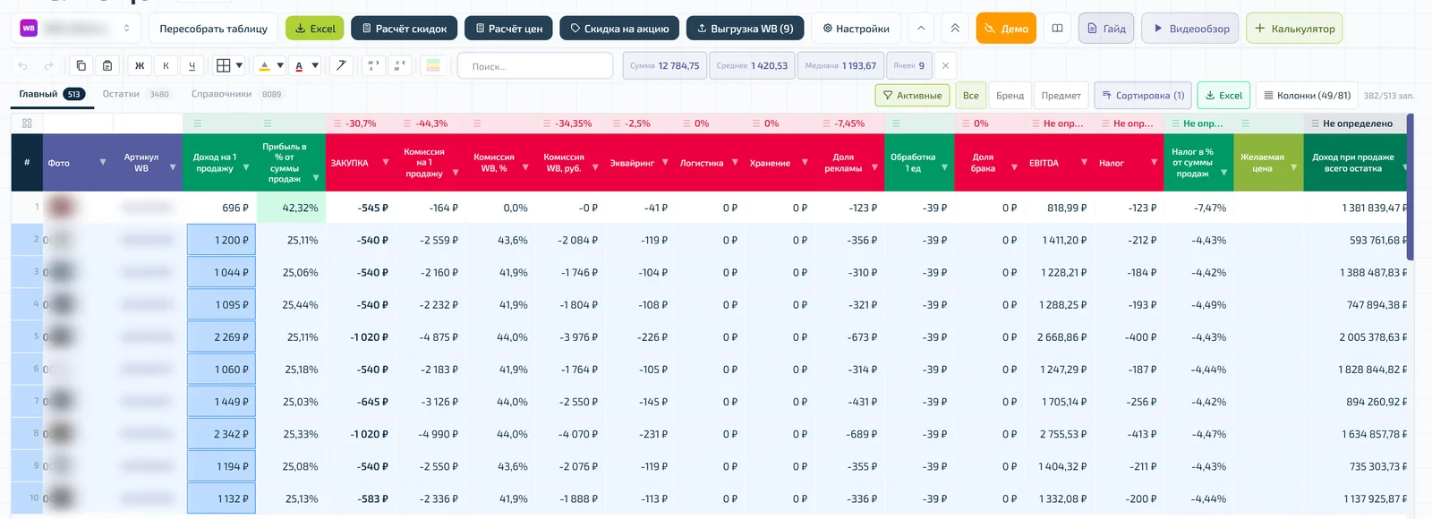Viewport: 1432px width, 519px height.
Task: Click the single chevron up icon
Action: [921, 29]
